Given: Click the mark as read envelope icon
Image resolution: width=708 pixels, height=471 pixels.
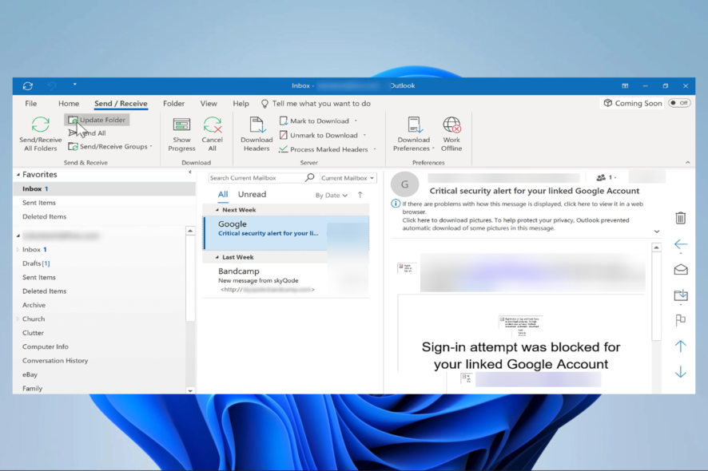Looking at the screenshot, I should 681,270.
